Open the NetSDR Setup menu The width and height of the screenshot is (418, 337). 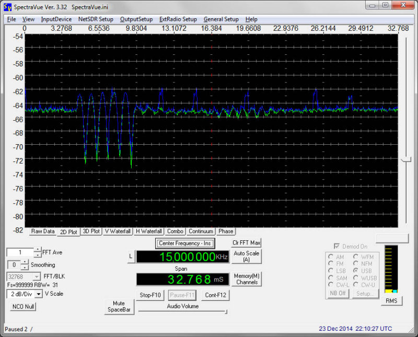click(96, 19)
